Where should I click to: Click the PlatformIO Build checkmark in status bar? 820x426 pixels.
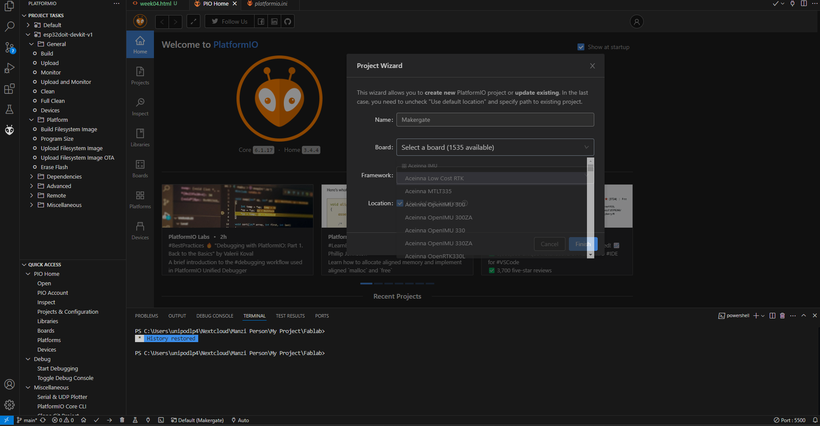[x=96, y=420]
